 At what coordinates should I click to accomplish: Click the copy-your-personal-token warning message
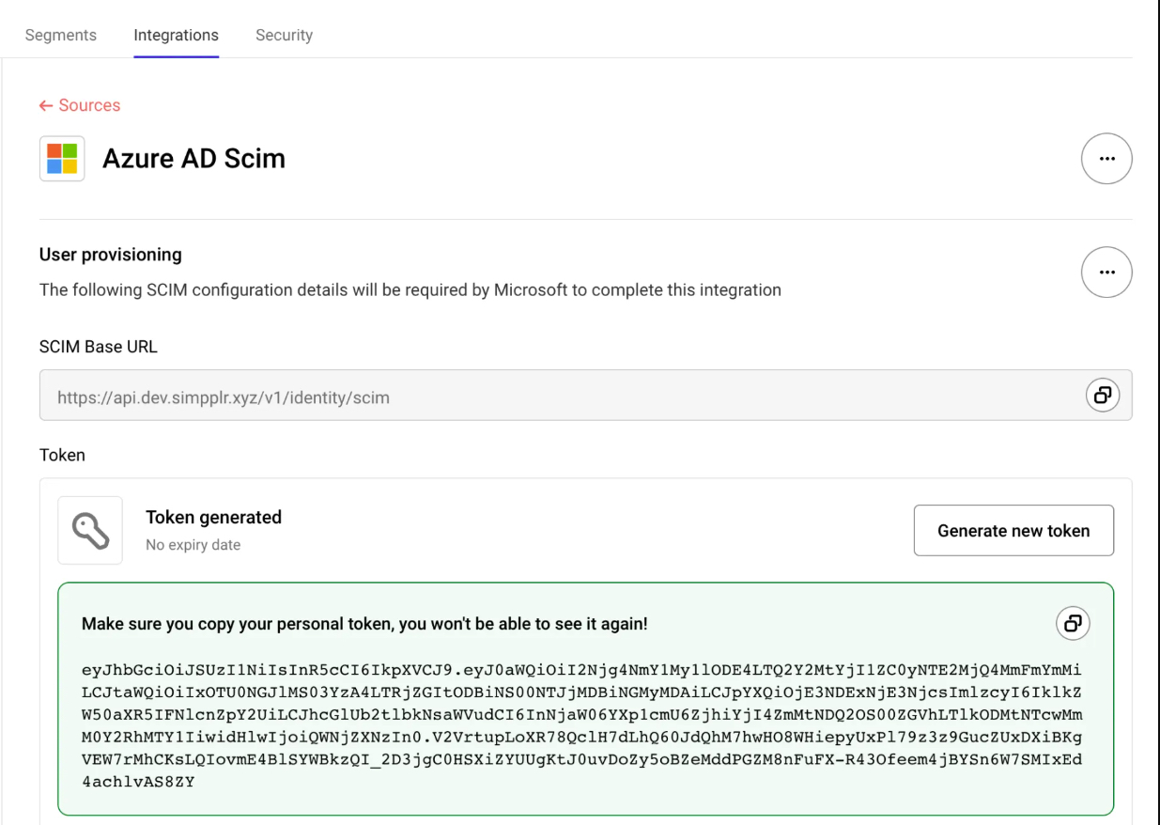point(364,624)
